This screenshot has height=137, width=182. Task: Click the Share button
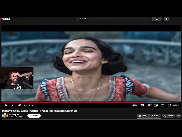coord(168,116)
